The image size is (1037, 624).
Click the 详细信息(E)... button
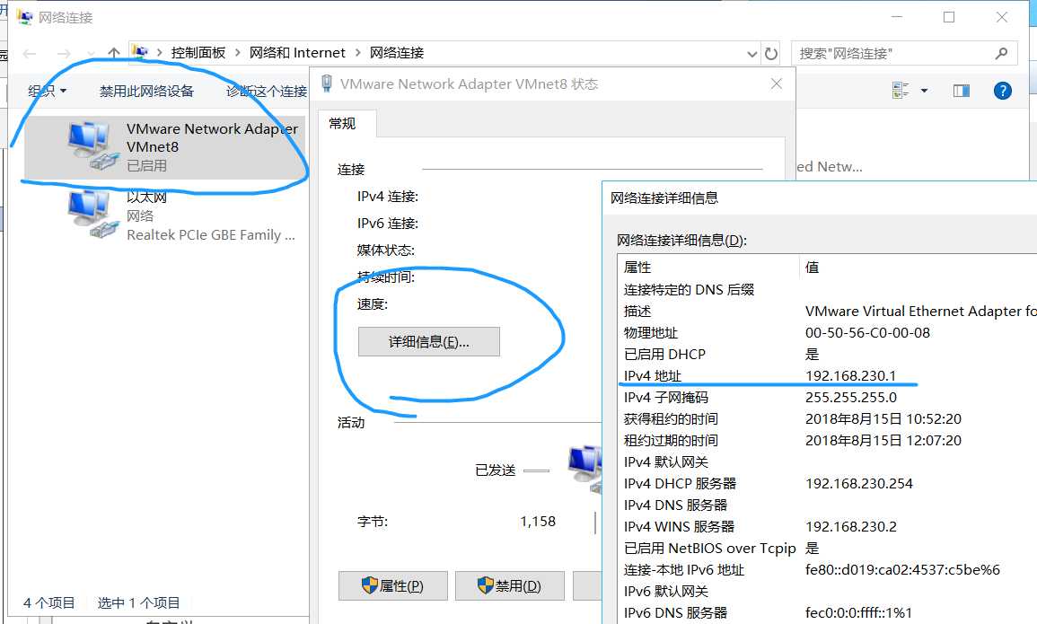pos(429,342)
